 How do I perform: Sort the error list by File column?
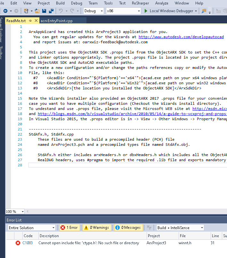point(195,236)
